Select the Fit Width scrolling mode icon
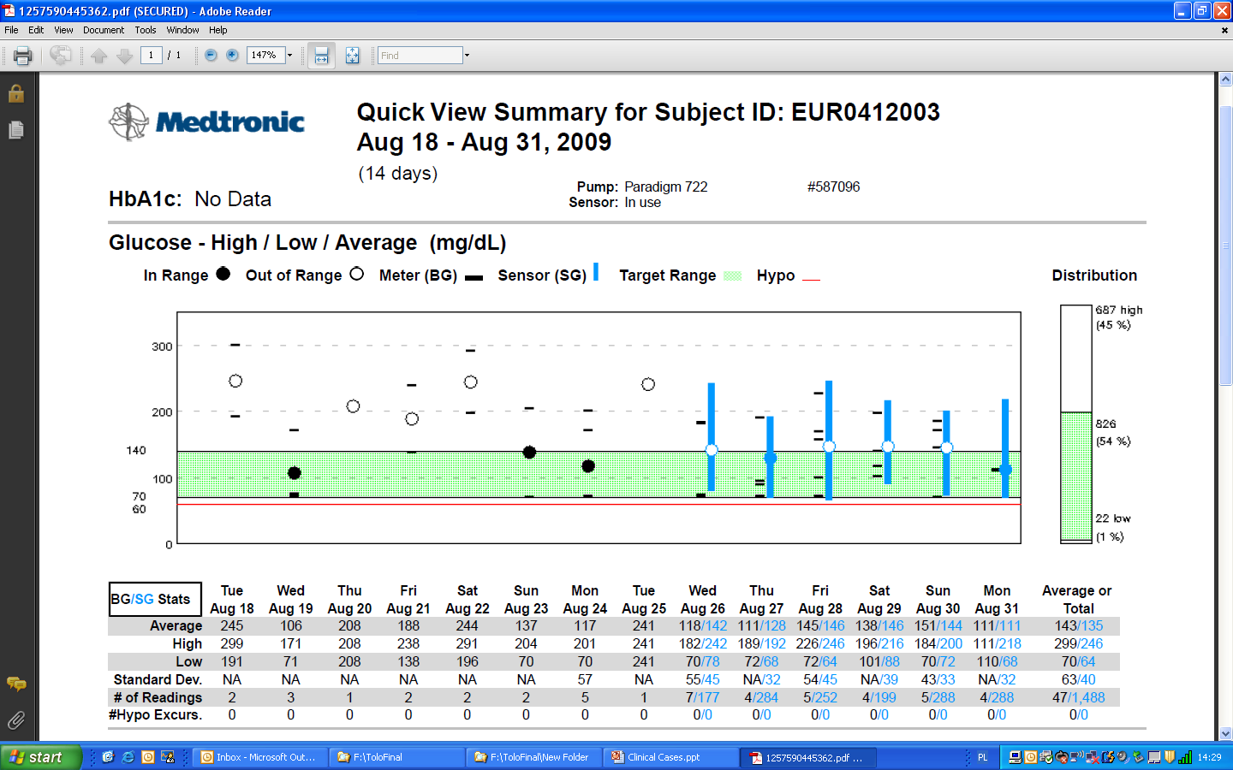Image resolution: width=1233 pixels, height=770 pixels. pyautogui.click(x=321, y=56)
